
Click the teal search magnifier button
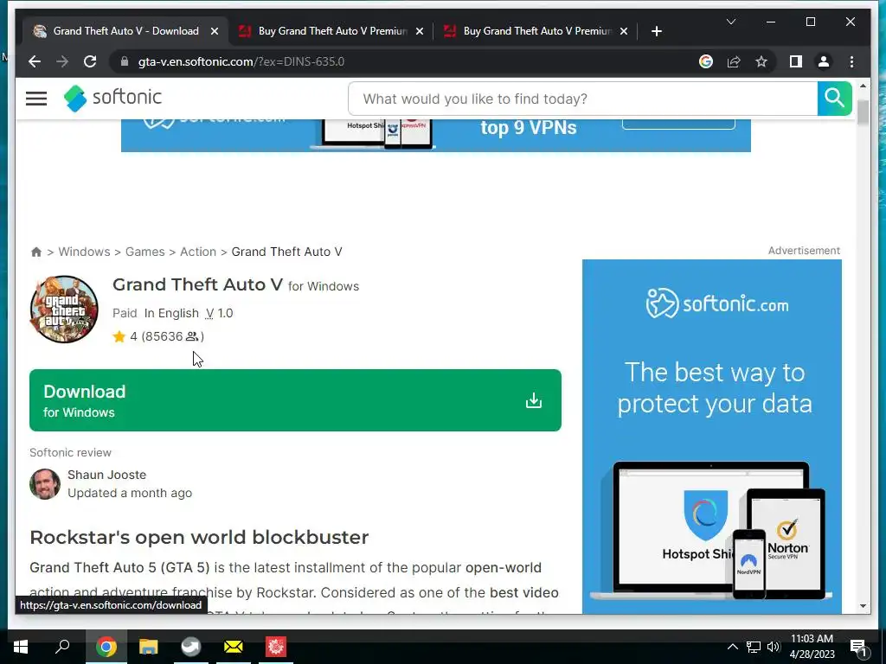[x=834, y=99]
